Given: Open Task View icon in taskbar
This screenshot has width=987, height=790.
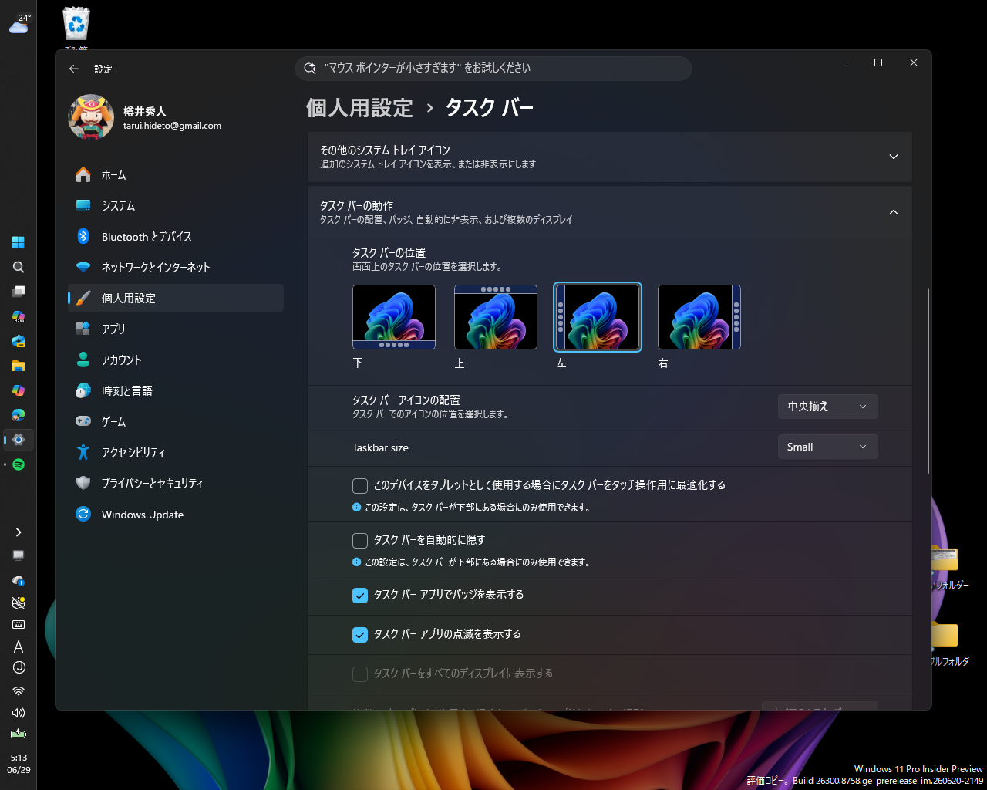Looking at the screenshot, I should [19, 292].
